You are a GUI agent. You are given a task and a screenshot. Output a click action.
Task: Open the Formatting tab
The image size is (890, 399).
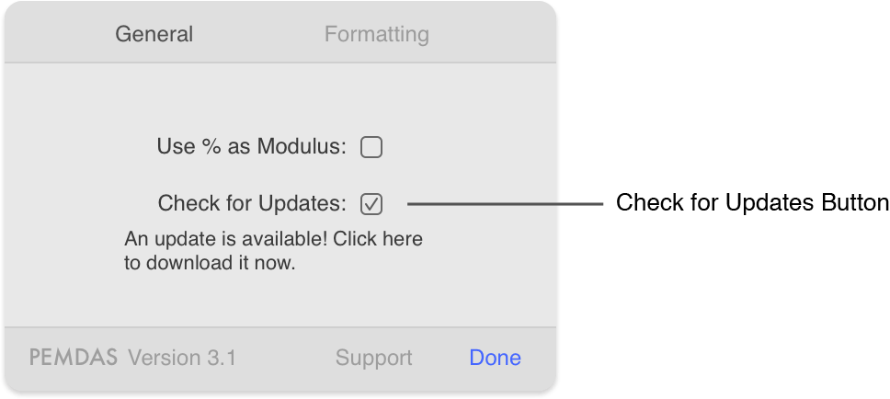[x=376, y=34]
